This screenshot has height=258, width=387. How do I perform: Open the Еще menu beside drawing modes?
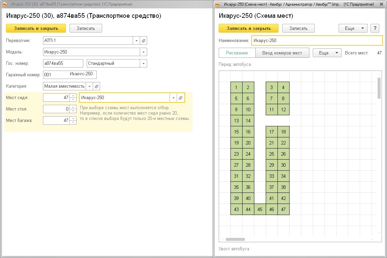(x=327, y=53)
